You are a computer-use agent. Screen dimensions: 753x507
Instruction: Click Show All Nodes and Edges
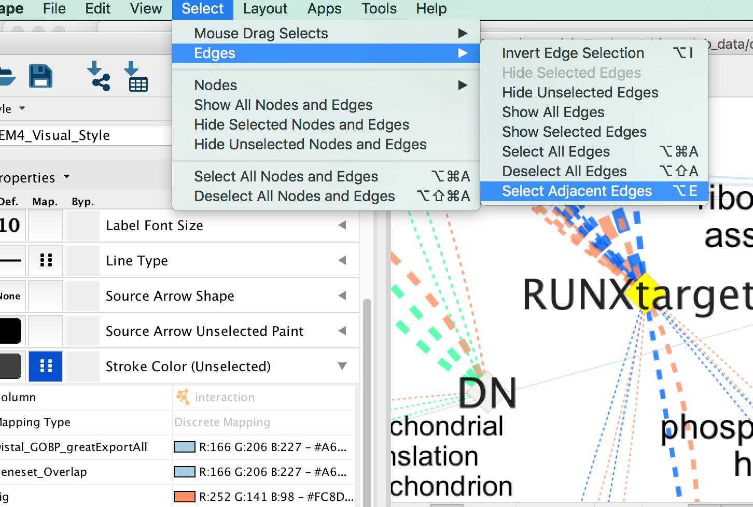coord(283,105)
